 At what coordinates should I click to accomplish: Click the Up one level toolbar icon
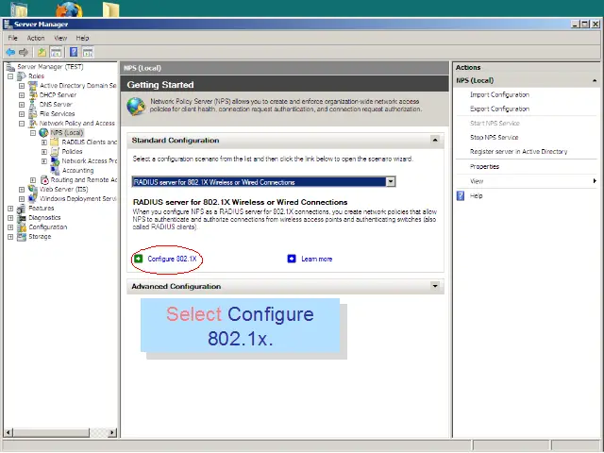[42, 52]
